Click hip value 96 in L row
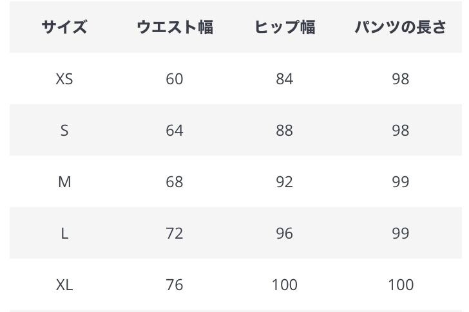Screen dimensions: 469x312 284,234
